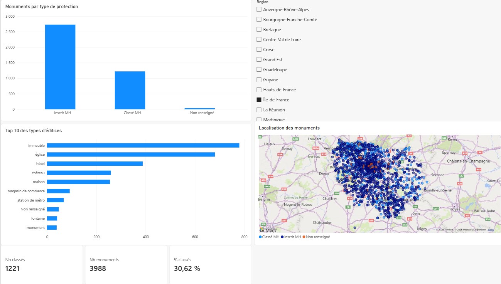
Task: Tick the Bourgogne-Franche-Comté checkbox
Action: 259,19
